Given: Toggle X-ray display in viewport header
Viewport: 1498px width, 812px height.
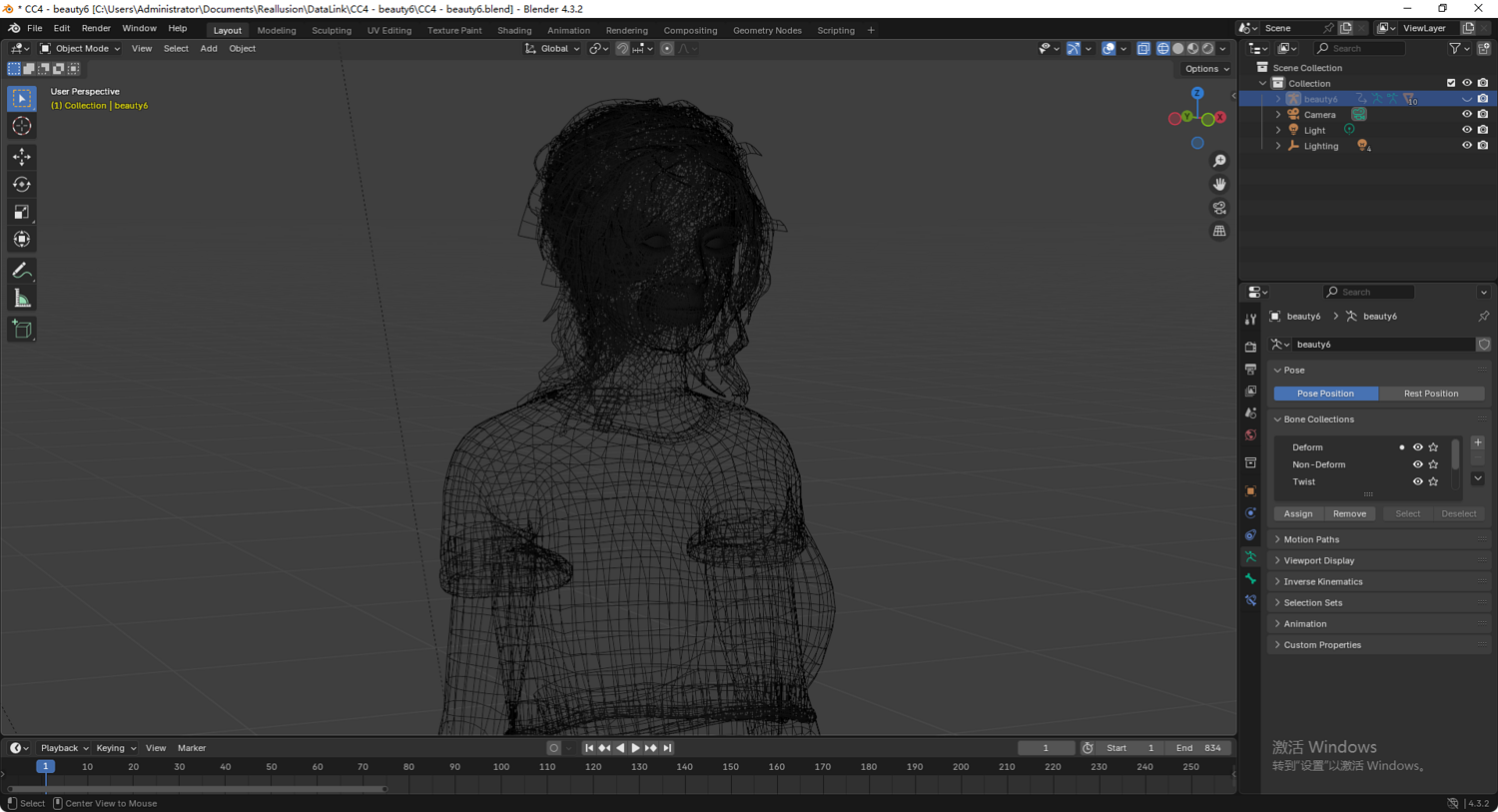Looking at the screenshot, I should coord(1143,49).
